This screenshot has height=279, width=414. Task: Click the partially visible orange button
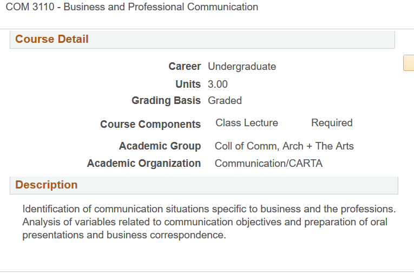[409, 63]
